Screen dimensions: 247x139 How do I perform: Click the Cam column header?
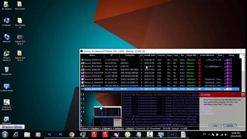tap(176, 55)
